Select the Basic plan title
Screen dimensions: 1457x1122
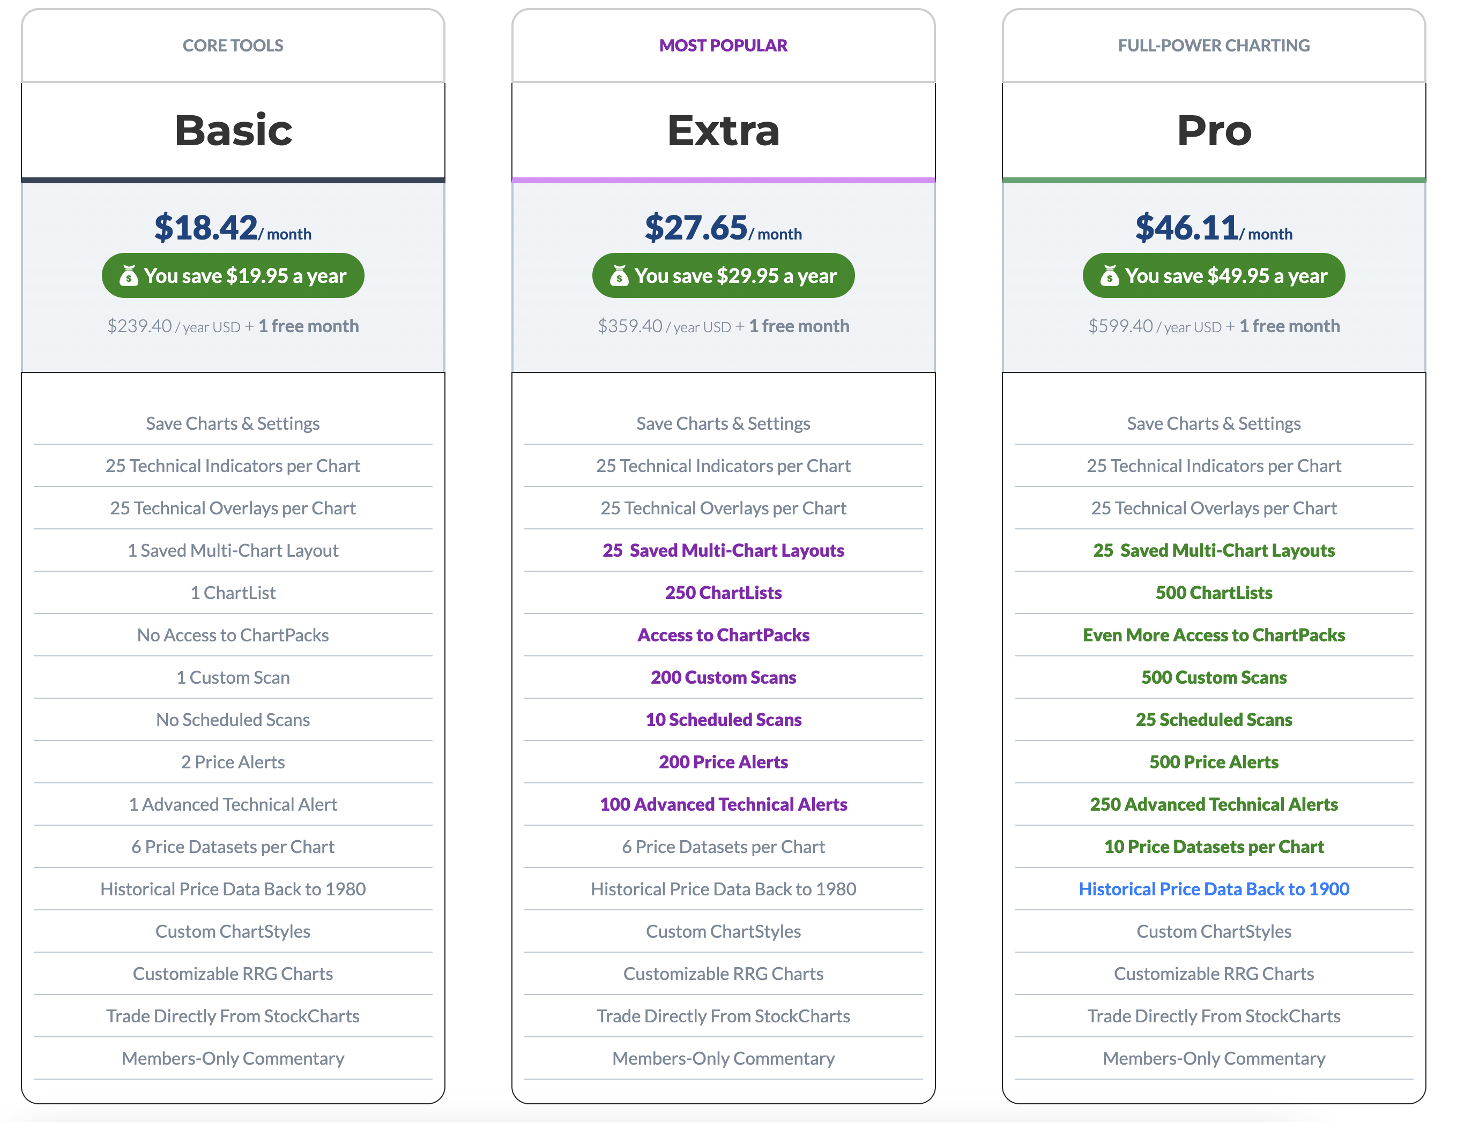click(x=233, y=130)
